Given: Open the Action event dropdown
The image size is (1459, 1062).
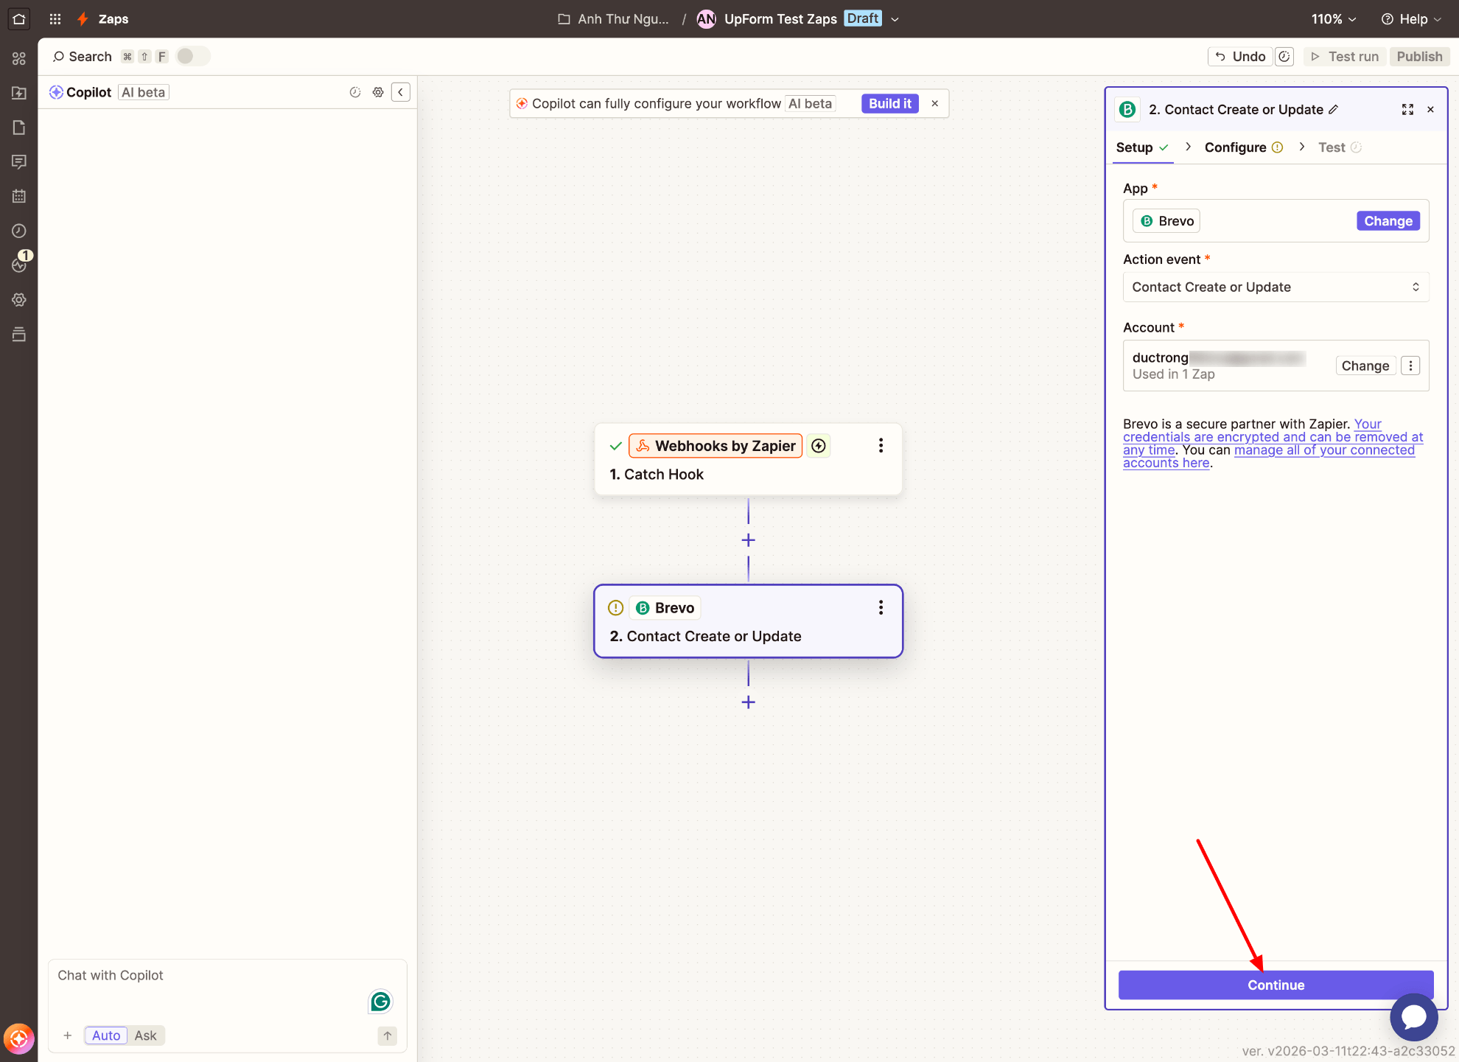Looking at the screenshot, I should click(x=1276, y=287).
